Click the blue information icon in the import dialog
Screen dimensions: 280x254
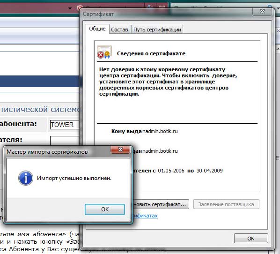pos(26,178)
